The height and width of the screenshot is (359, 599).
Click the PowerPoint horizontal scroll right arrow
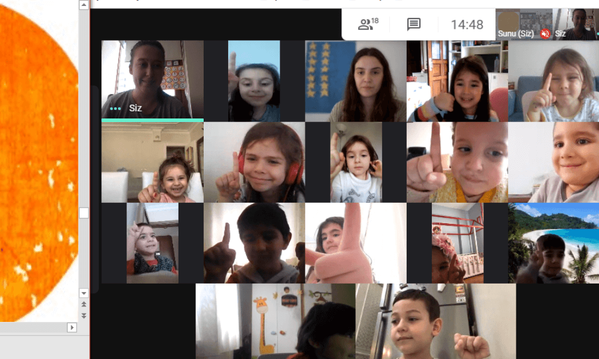72,327
